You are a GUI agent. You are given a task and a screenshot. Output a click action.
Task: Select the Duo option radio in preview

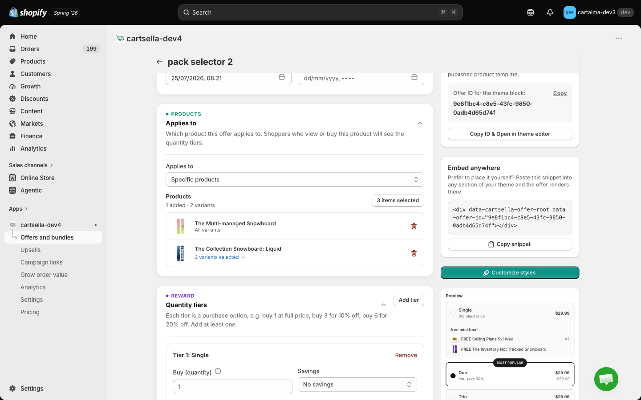pyautogui.click(x=453, y=376)
